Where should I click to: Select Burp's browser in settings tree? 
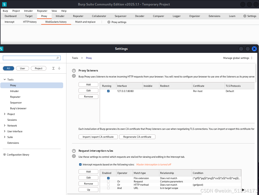(18, 108)
